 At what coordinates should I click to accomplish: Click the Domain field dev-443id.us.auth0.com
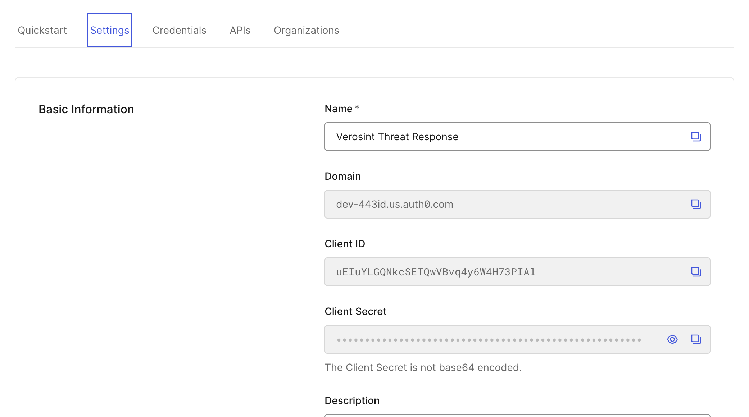(517, 204)
